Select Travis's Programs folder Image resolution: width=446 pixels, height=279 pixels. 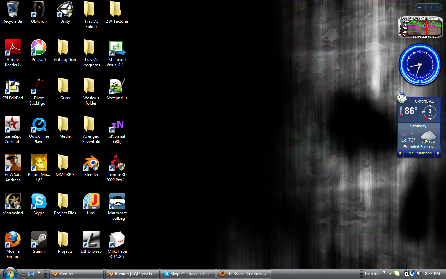coord(91,53)
